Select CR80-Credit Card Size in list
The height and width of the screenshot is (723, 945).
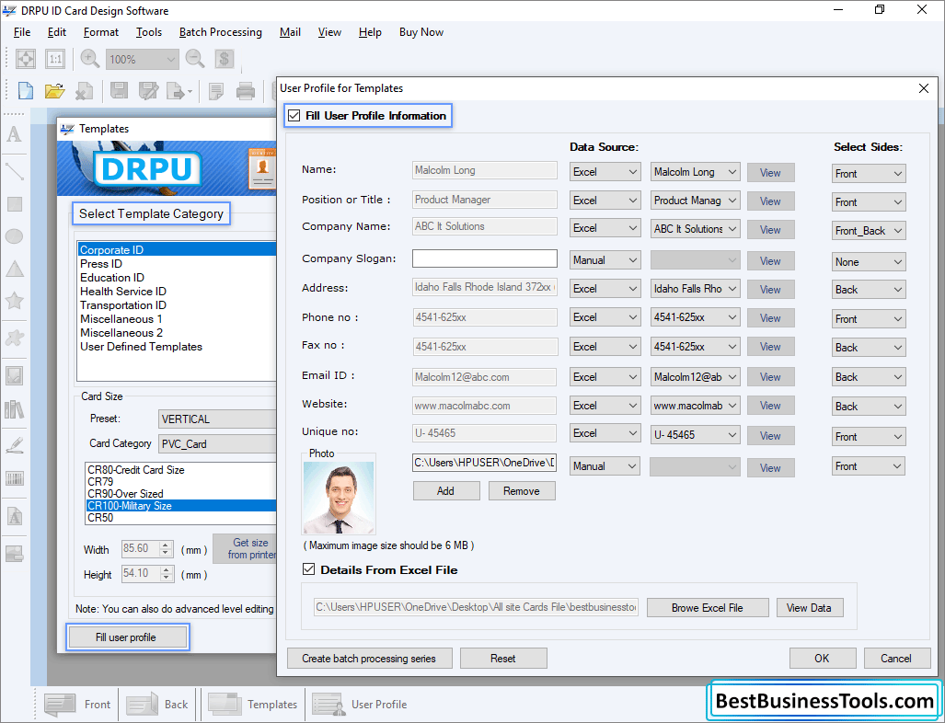coord(136,470)
